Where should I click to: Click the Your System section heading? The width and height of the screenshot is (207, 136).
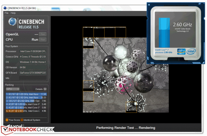tap(12, 46)
